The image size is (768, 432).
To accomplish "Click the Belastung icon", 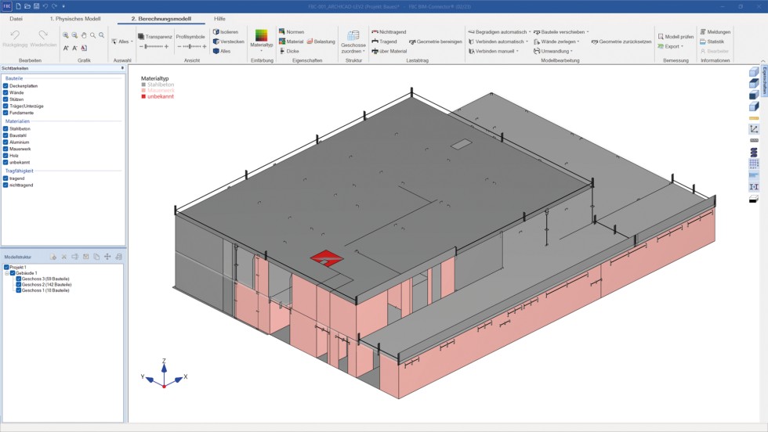I will coord(310,41).
